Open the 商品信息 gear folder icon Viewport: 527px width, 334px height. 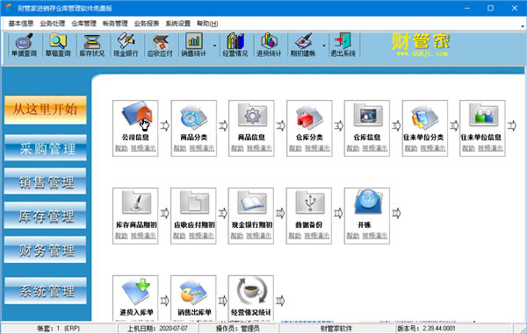tap(252, 116)
